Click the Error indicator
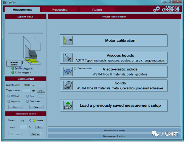 click(28, 96)
